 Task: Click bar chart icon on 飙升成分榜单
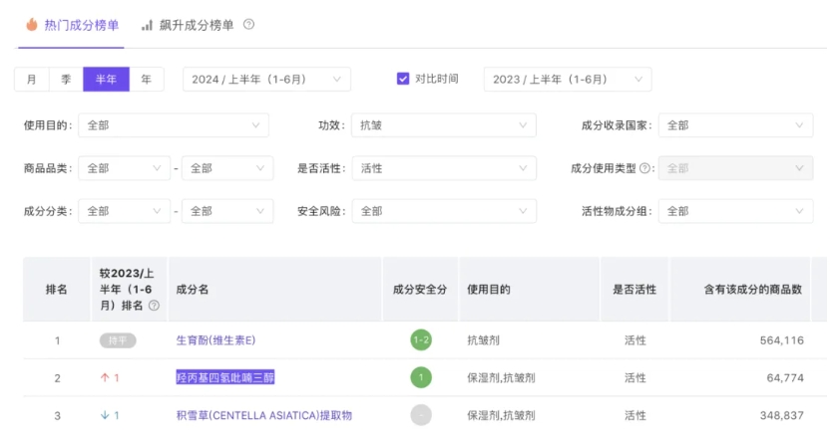[x=147, y=25]
